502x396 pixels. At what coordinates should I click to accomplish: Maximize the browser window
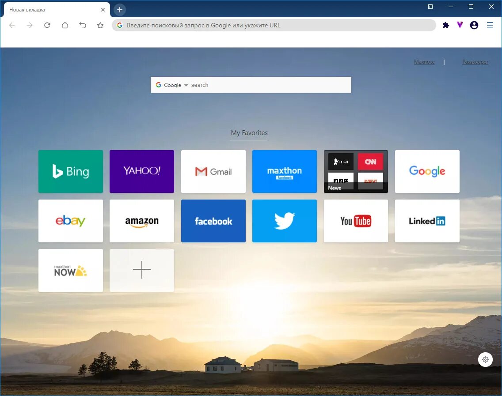coord(471,7)
